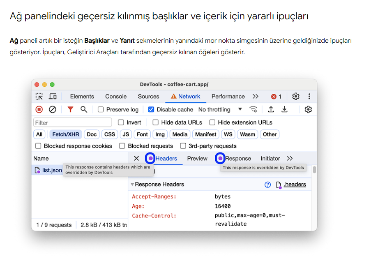Open the Performance panel
This screenshot has width=371, height=261.
point(228,96)
